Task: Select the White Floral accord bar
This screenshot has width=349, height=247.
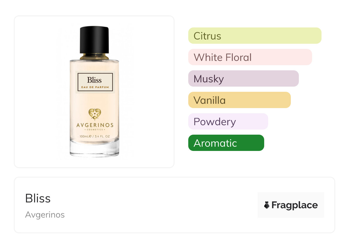Action: (x=250, y=57)
